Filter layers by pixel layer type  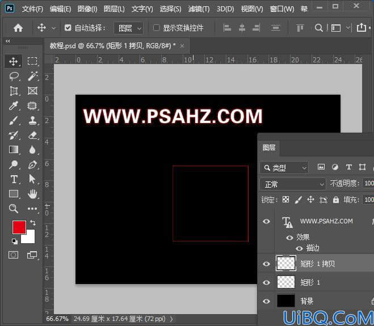click(321, 167)
